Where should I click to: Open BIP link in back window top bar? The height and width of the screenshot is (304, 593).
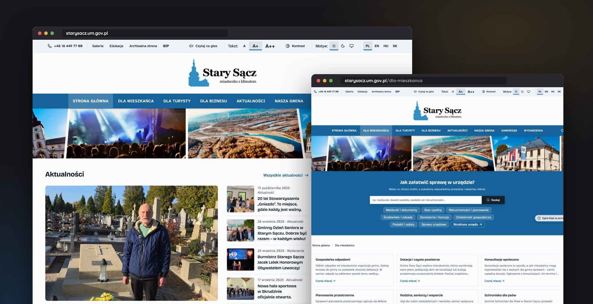pyautogui.click(x=166, y=46)
